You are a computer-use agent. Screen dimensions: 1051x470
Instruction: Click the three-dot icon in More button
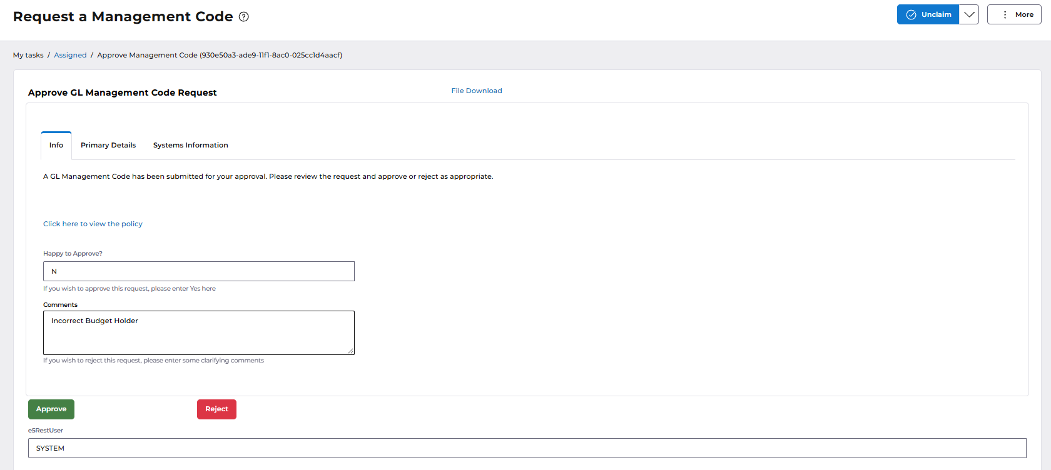point(1005,14)
